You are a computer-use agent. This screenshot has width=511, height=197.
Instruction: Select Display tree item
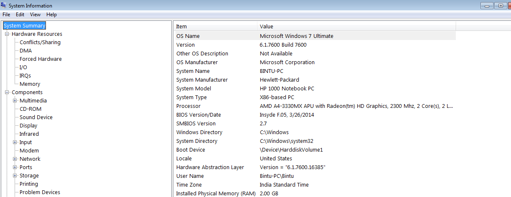28,126
